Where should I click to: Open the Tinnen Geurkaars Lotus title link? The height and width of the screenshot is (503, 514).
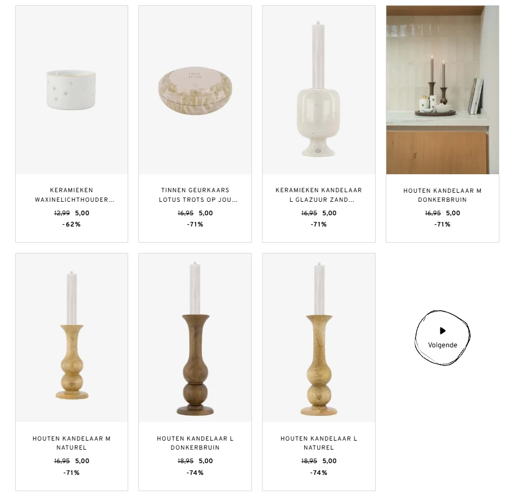[x=198, y=195]
